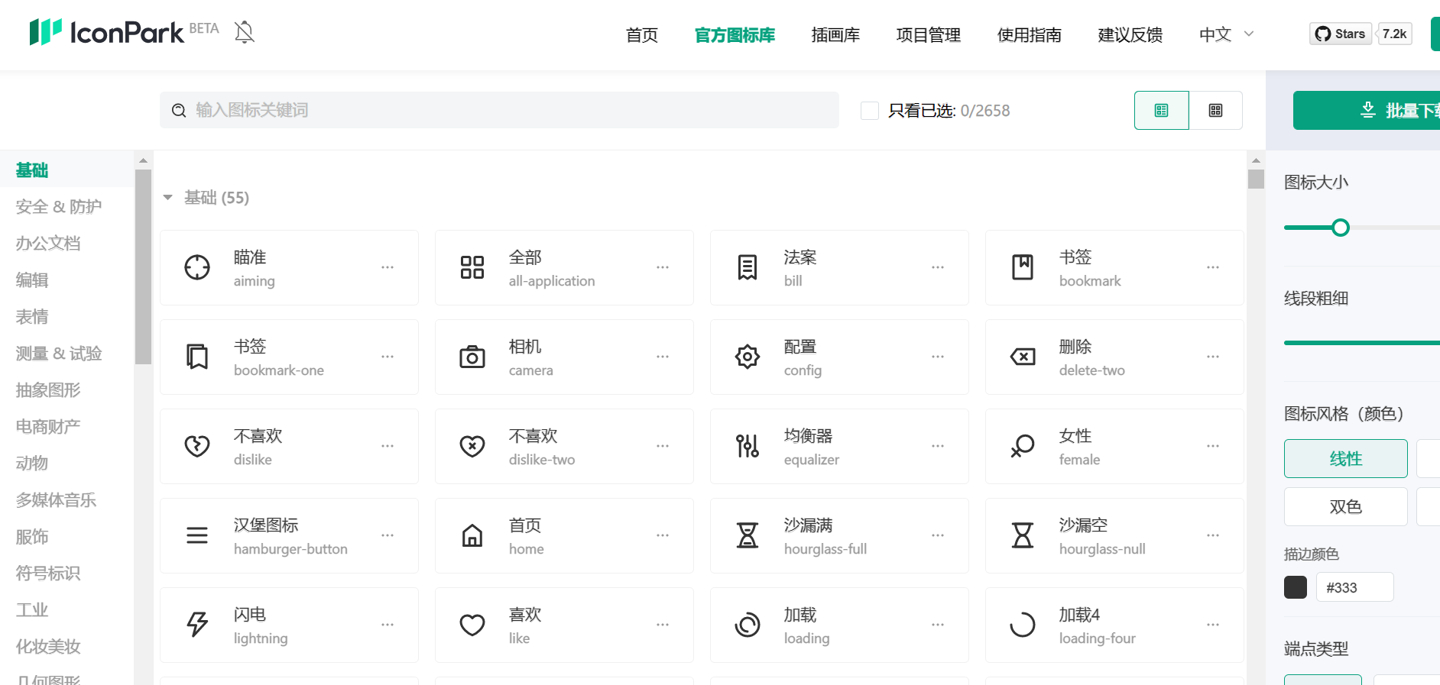The image size is (1440, 685).
Task: Enable the 只看已选 checkbox
Action: point(870,111)
